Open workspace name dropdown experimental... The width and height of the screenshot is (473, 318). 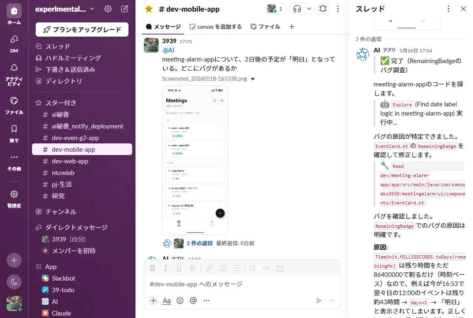(64, 9)
